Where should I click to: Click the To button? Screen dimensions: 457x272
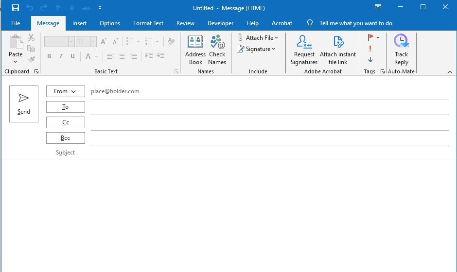tap(65, 107)
